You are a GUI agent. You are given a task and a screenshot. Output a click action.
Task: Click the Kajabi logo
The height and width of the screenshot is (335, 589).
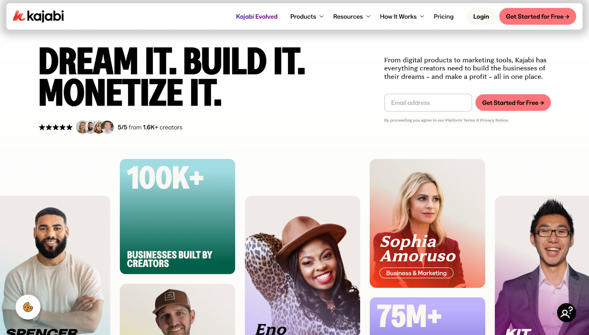[x=39, y=16]
